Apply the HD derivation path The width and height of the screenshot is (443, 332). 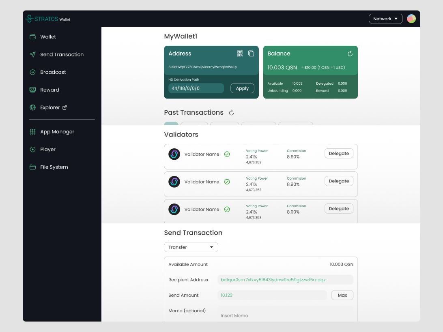click(242, 88)
